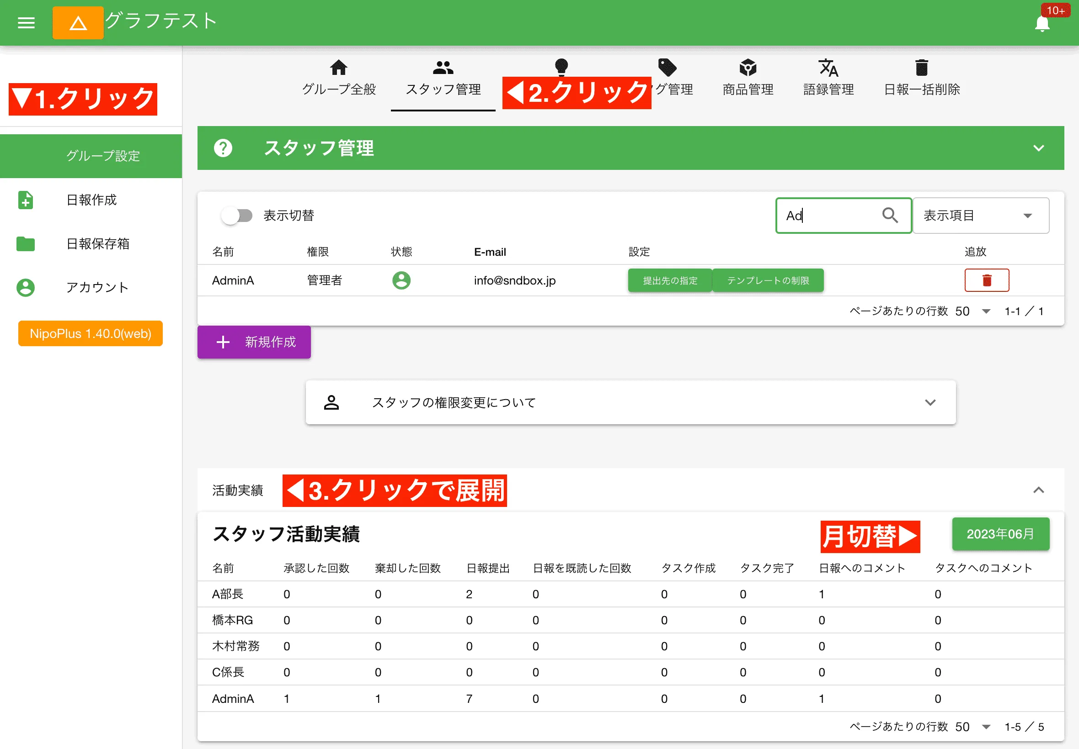
Task: Toggle the 表示切替 switch
Action: pyautogui.click(x=237, y=216)
